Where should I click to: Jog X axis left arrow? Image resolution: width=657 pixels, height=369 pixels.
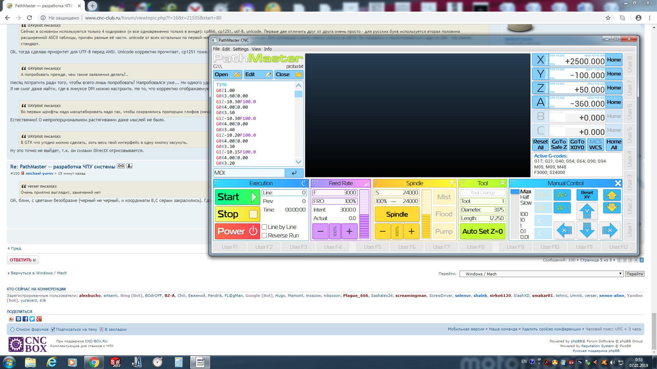565,231
